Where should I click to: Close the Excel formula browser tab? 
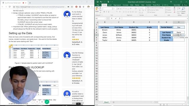click(26, 3)
